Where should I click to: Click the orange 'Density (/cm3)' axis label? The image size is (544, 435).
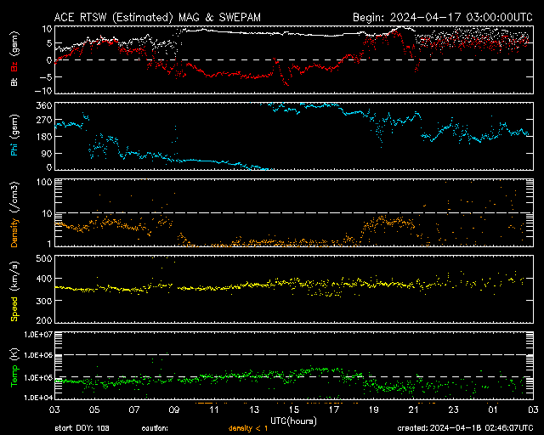pos(14,215)
